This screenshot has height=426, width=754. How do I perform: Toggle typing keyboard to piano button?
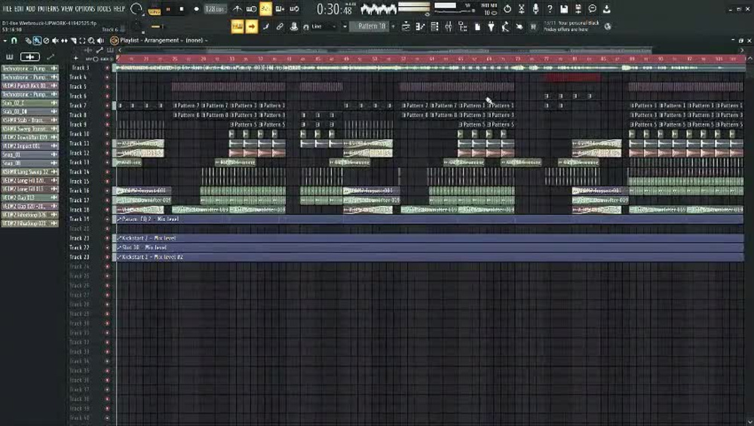237,26
